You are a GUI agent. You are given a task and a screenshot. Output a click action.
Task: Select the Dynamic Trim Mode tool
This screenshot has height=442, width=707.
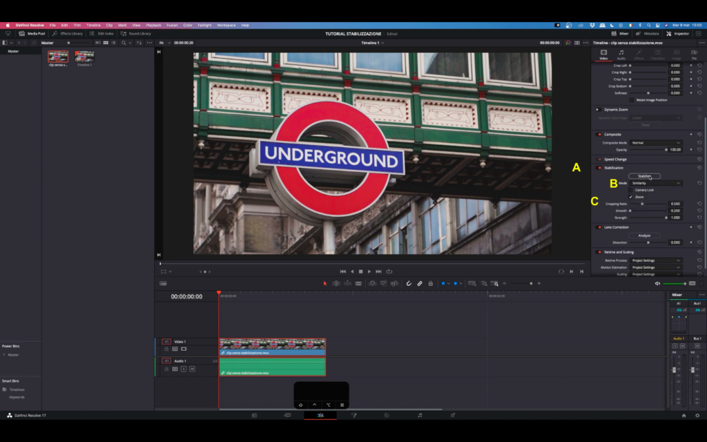pos(348,284)
